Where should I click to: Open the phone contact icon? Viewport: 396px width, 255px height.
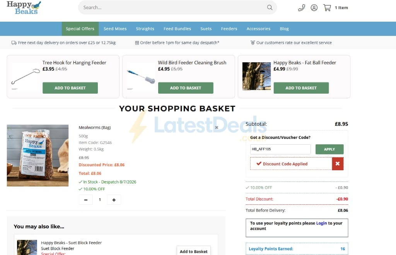(301, 8)
